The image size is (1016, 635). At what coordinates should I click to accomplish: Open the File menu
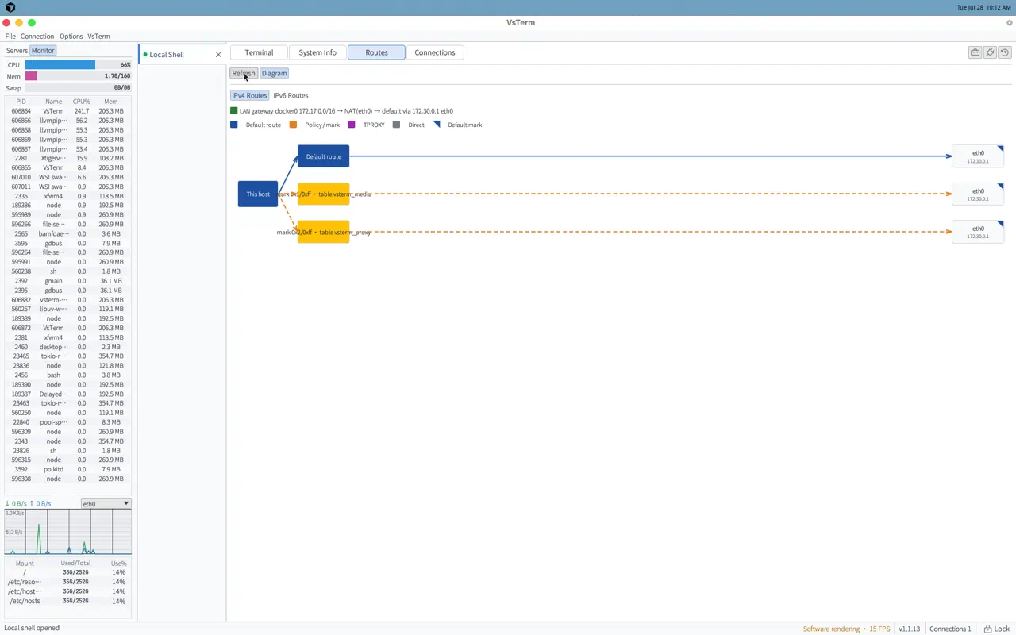(x=10, y=37)
